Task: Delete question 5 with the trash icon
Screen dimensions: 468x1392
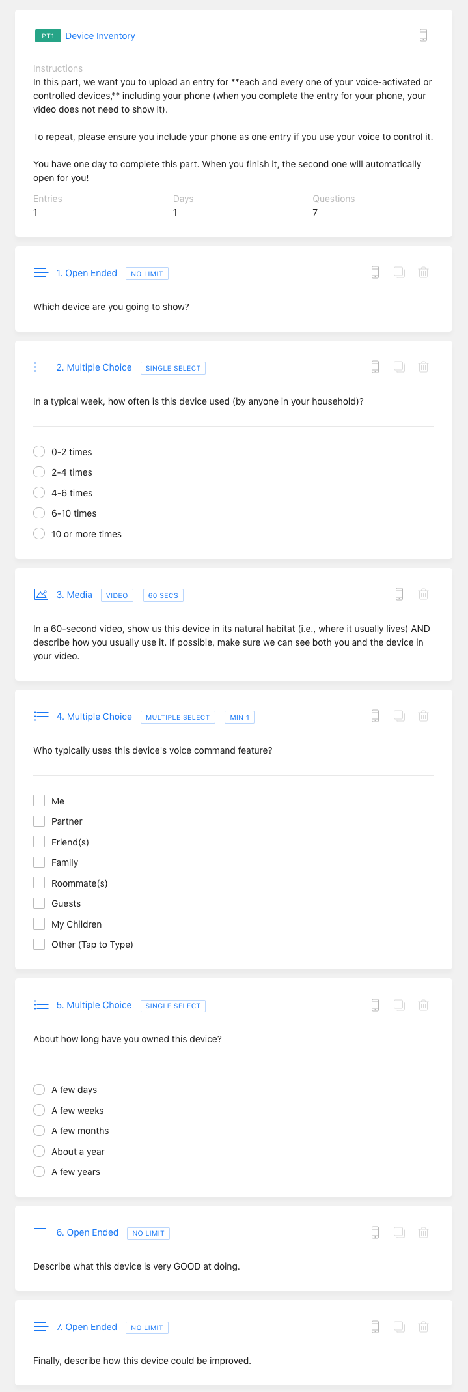Action: [x=423, y=1004]
